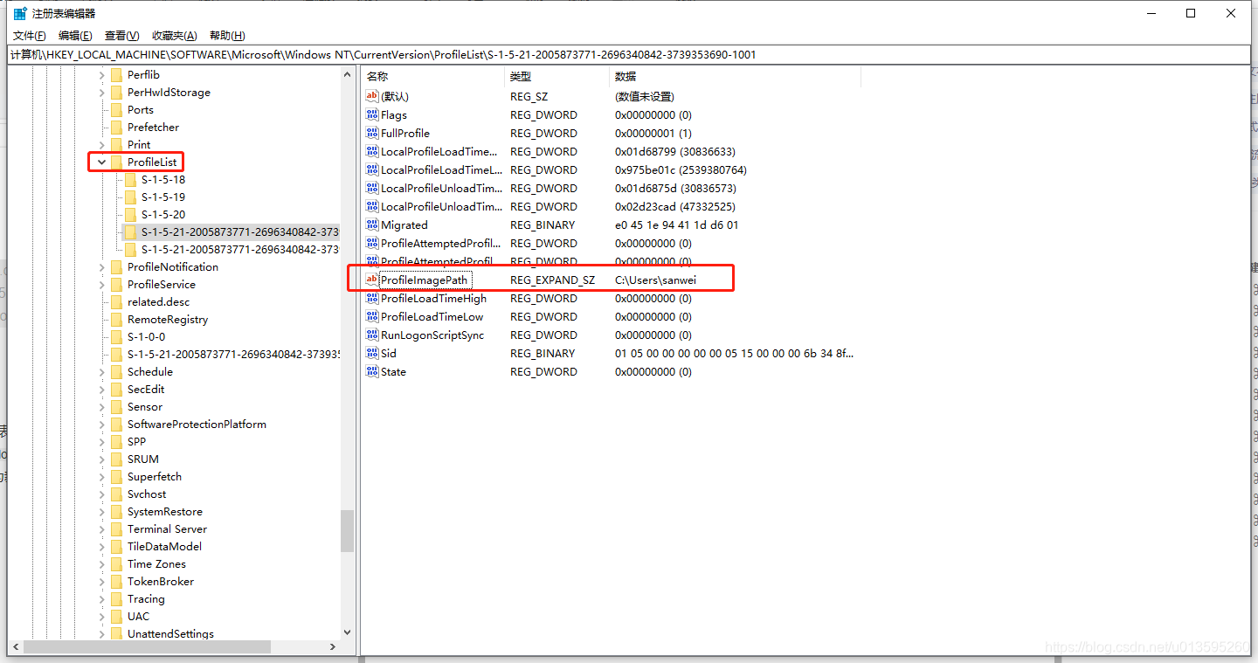
Task: Expand the Perflib key
Action: [x=102, y=74]
